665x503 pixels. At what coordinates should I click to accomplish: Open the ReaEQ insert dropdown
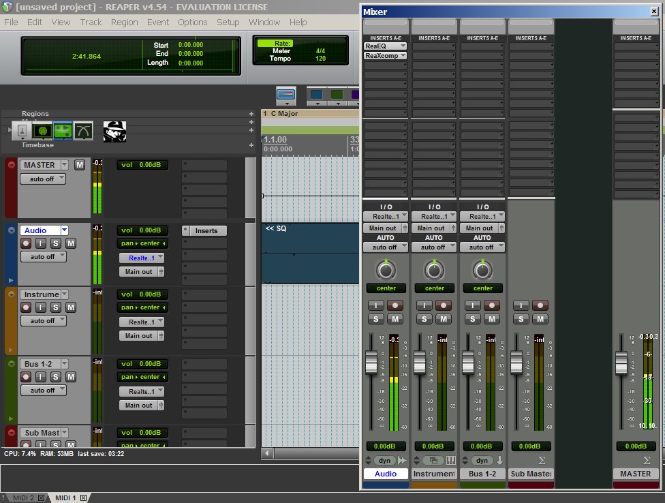tap(403, 46)
